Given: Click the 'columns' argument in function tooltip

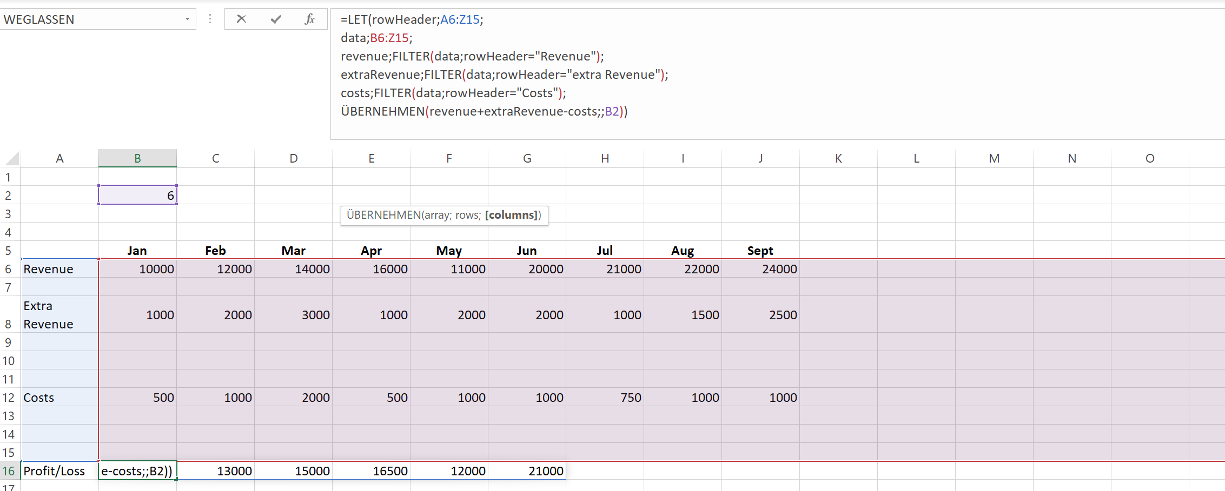Looking at the screenshot, I should (x=512, y=215).
